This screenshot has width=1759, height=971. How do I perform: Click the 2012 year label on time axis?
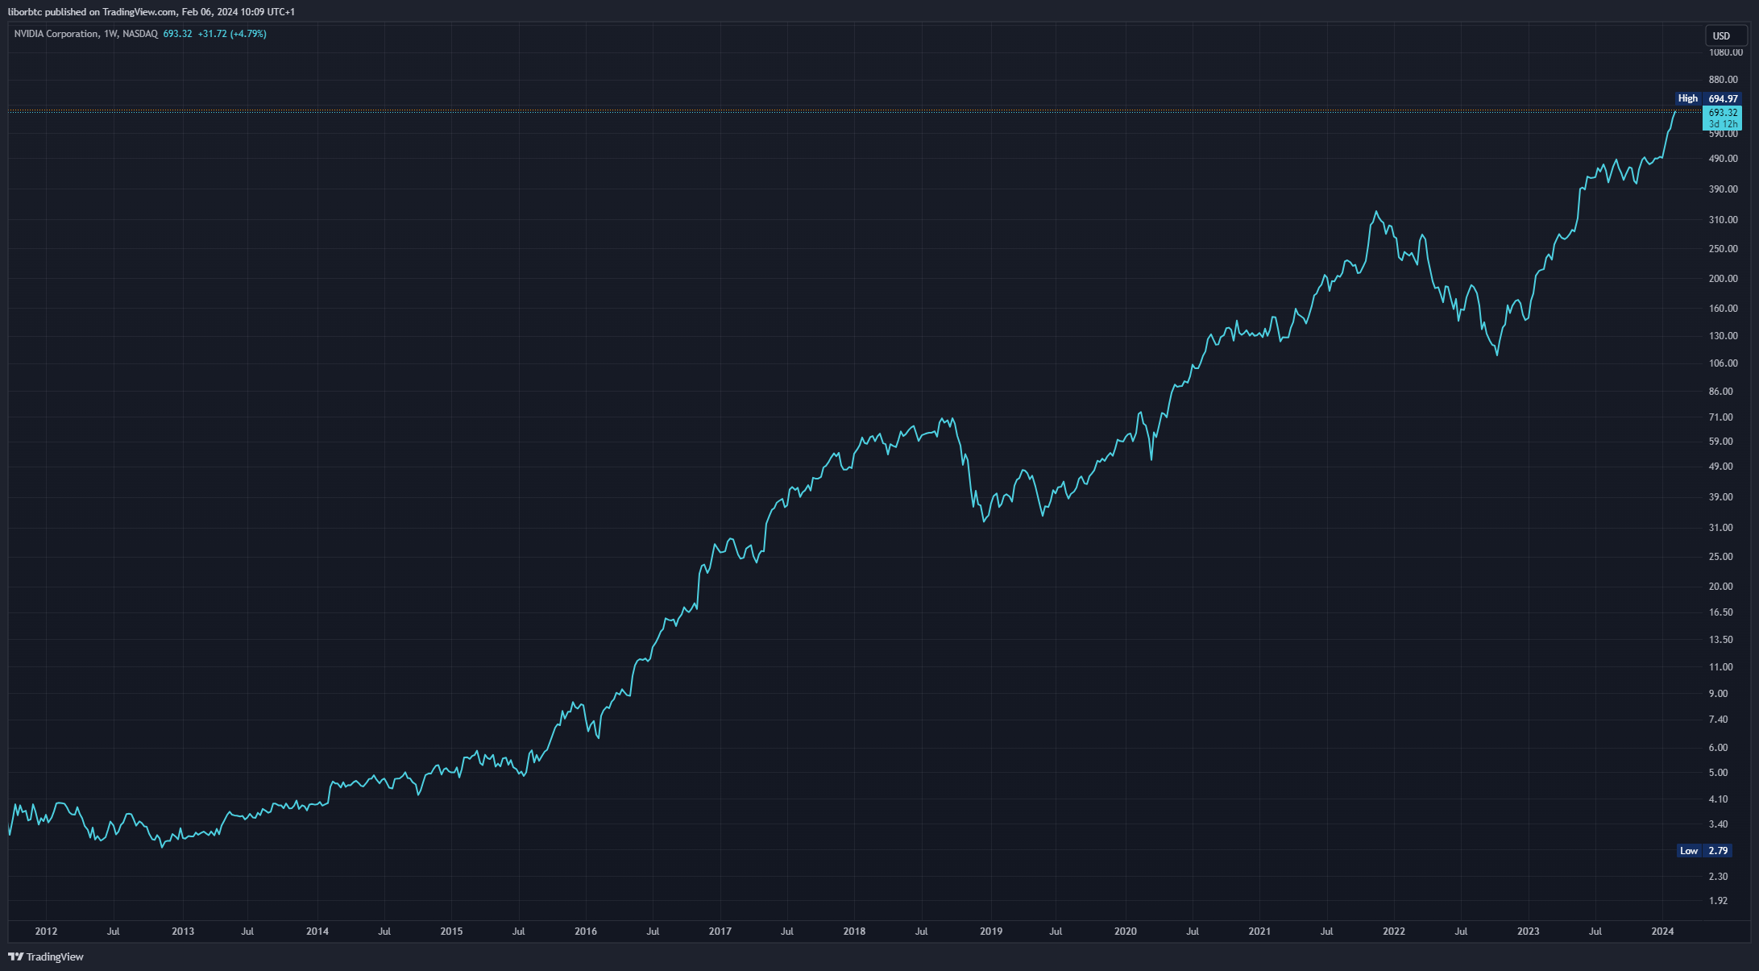(x=47, y=932)
